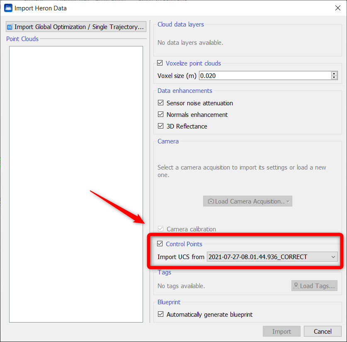
Task: Decrease voxel size with down spinner arrow
Action: pyautogui.click(x=334, y=78)
